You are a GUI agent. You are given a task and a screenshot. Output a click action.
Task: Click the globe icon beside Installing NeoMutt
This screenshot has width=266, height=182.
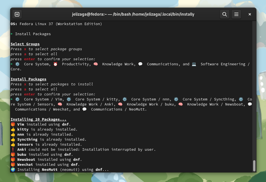[13, 170]
